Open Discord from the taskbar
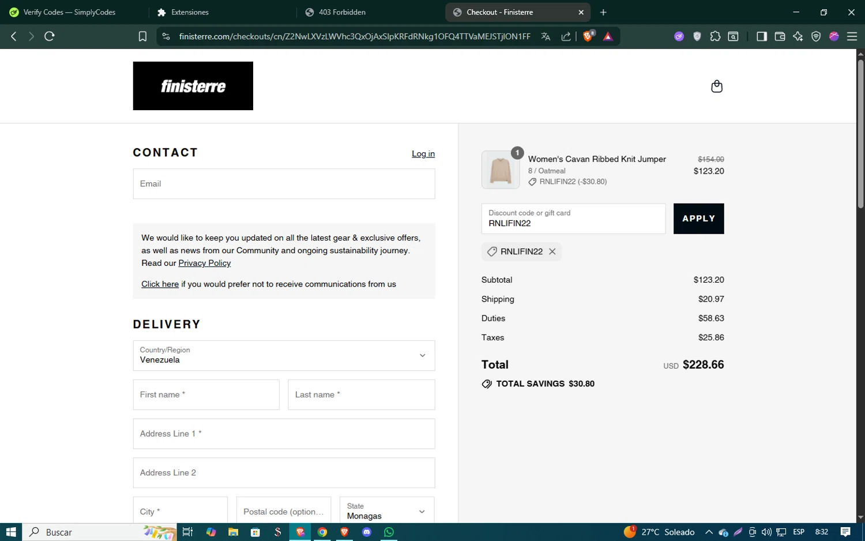Image resolution: width=865 pixels, height=541 pixels. click(x=367, y=532)
